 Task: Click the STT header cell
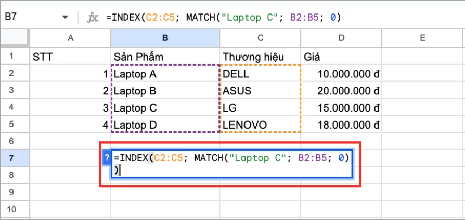70,56
